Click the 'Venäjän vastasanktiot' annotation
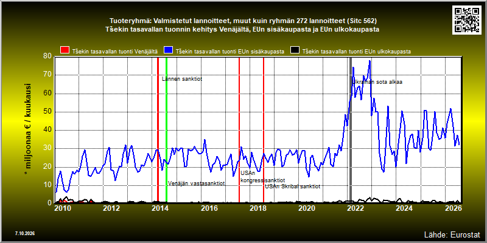 point(196,183)
